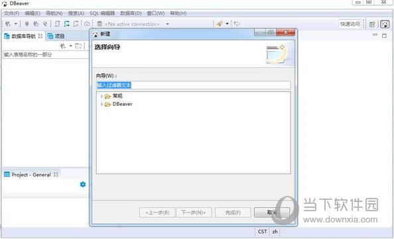Select the 常规 folder item

click(x=117, y=96)
